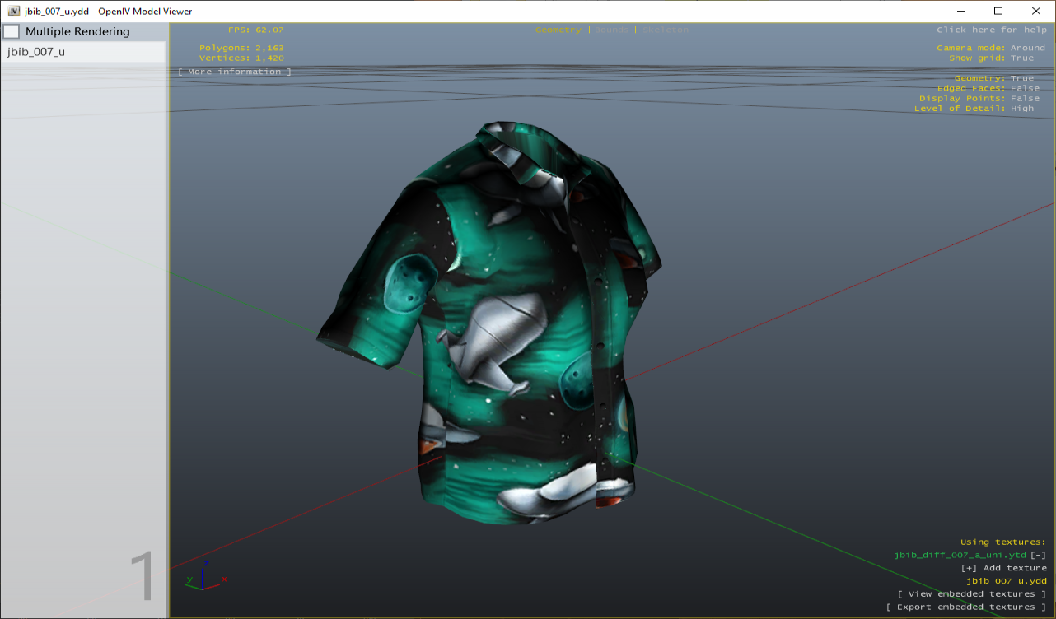This screenshot has height=619, width=1056.
Task: Select the Geometry tab
Action: 558,29
